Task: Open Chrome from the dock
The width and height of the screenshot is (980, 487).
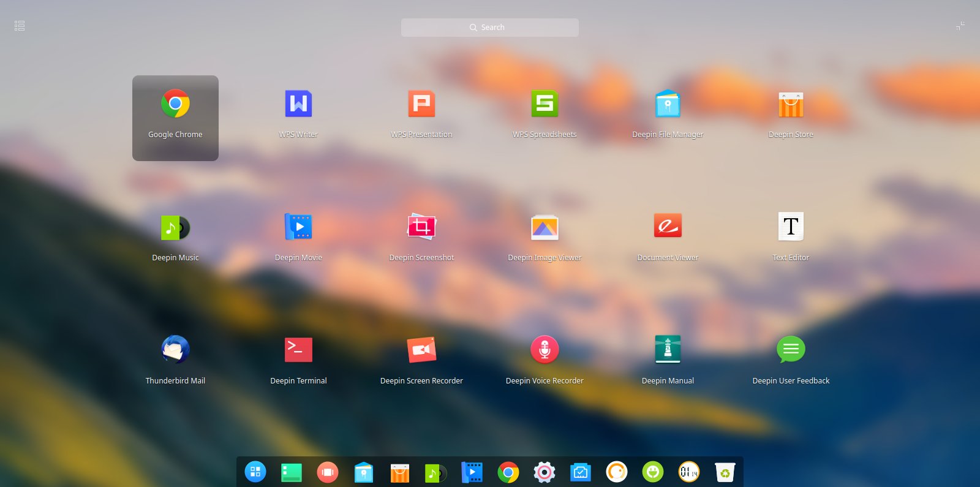Action: 508,472
